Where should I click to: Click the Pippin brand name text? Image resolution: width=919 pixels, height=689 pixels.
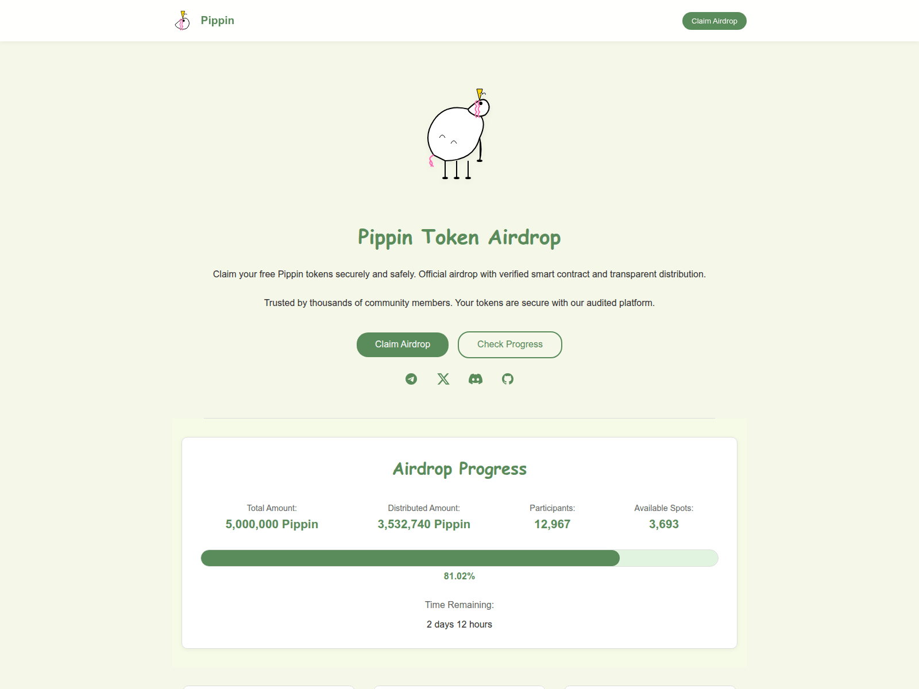(217, 20)
